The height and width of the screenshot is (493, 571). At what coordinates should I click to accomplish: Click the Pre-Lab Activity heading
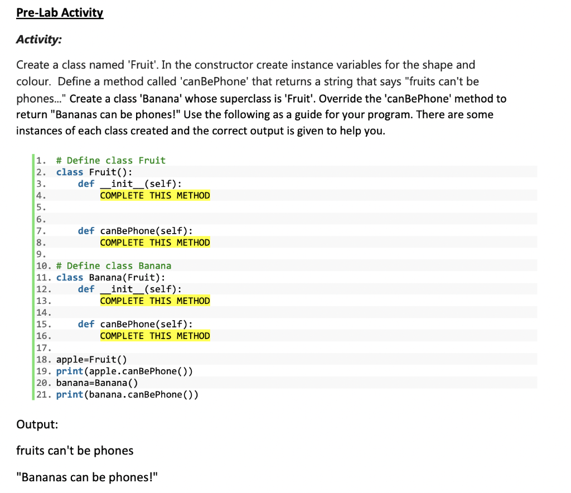pos(60,12)
